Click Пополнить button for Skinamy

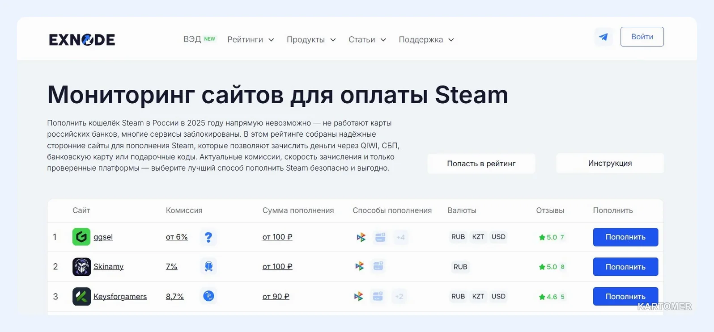pyautogui.click(x=625, y=267)
